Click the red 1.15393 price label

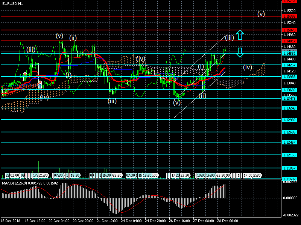point(289,16)
